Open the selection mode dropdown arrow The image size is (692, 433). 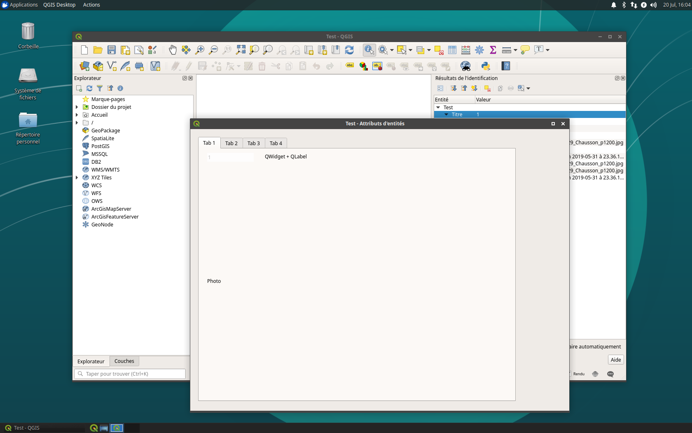tap(410, 50)
